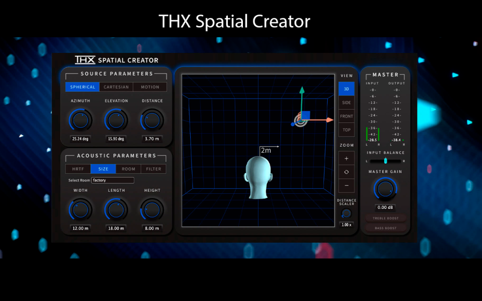Click the Master Gain knob
482x301 pixels.
[385, 189]
